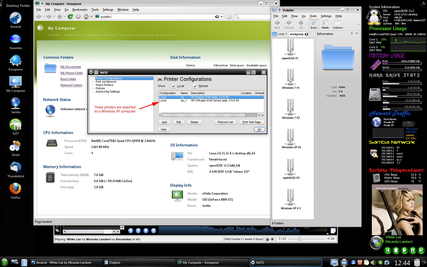Clear the Konqueror location bar
Image resolution: width=427 pixels, height=267 pixels.
pyautogui.click(x=217, y=17)
